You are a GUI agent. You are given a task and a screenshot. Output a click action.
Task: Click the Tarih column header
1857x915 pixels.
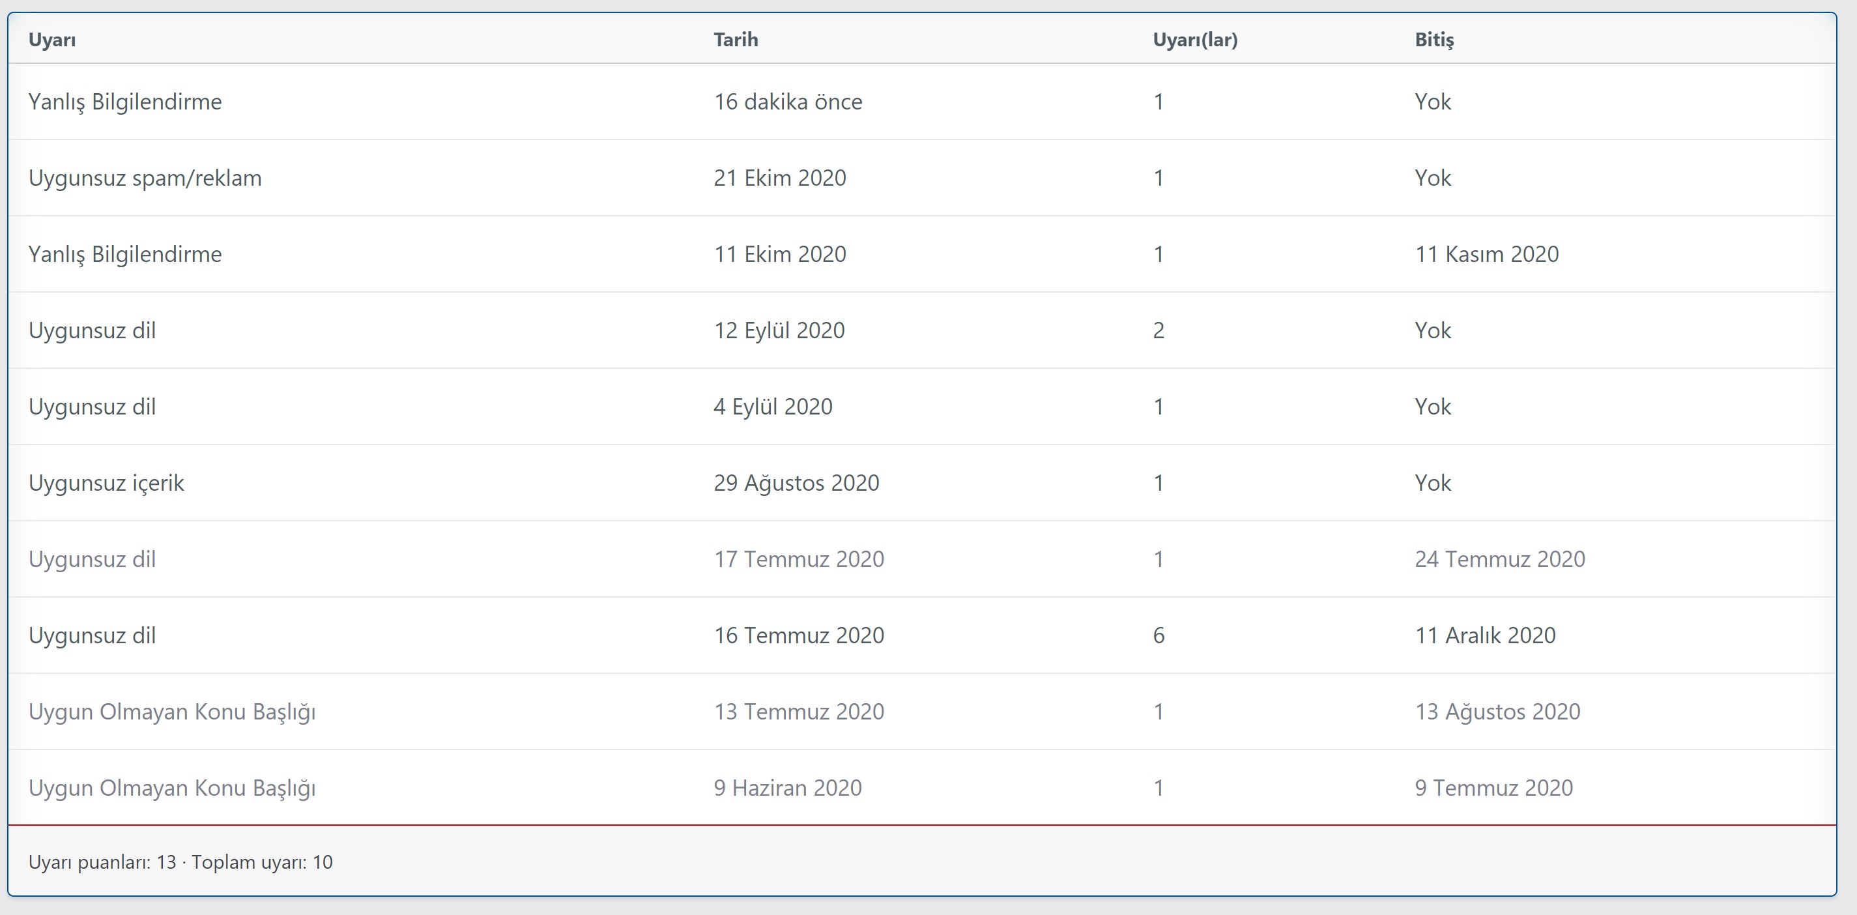click(x=735, y=40)
